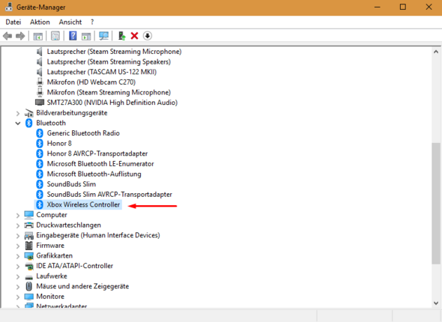This screenshot has width=442, height=322.
Task: Toggle the console tree pane icon
Action: click(37, 36)
